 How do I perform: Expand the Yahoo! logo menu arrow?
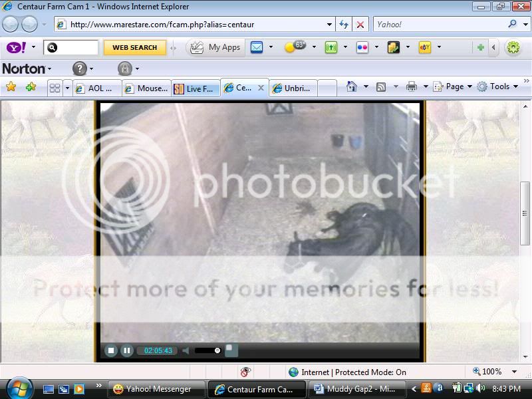33,47
